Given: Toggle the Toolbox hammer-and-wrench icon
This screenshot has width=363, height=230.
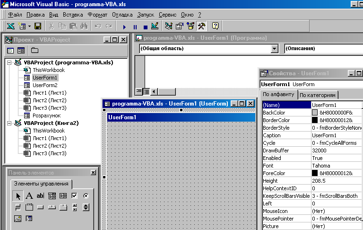Looking at the screenshot, I should [201, 26].
